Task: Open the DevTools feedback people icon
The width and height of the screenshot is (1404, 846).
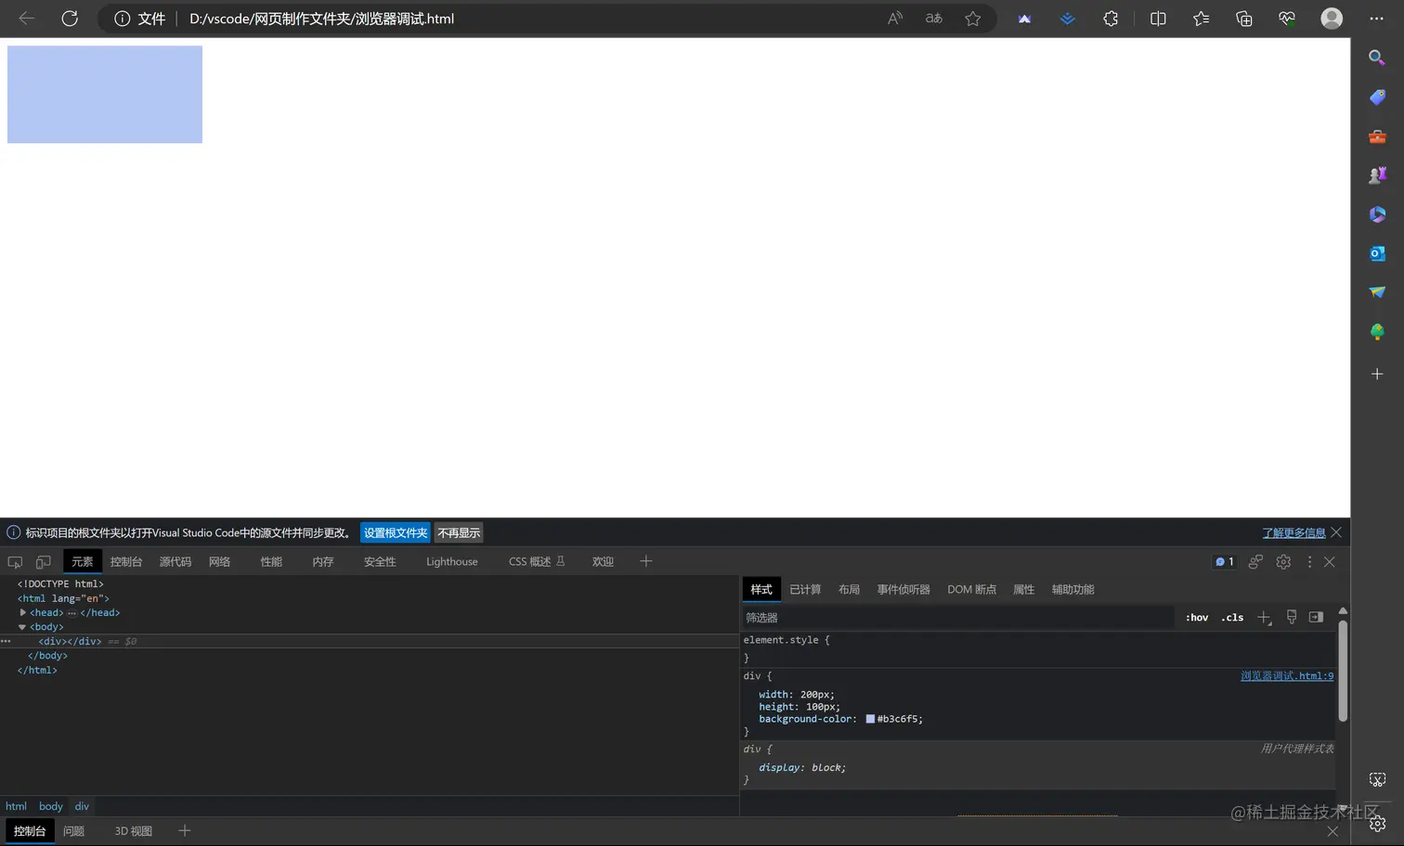Action: pos(1255,562)
